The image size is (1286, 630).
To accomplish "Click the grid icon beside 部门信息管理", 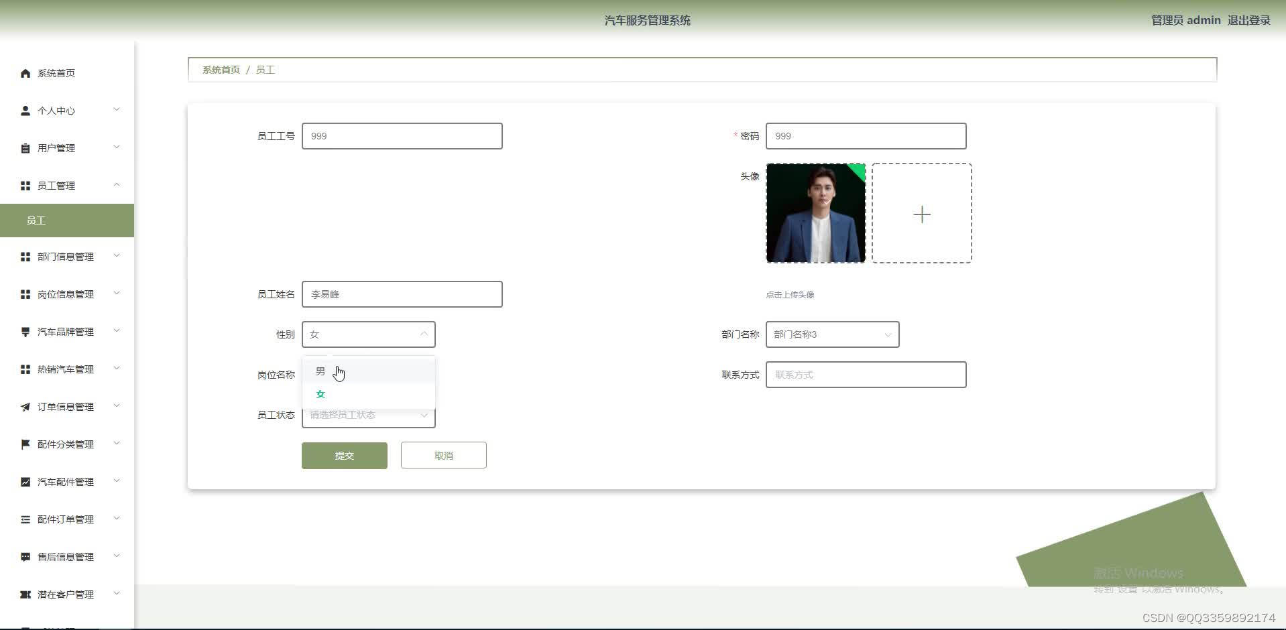I will 25,257.
